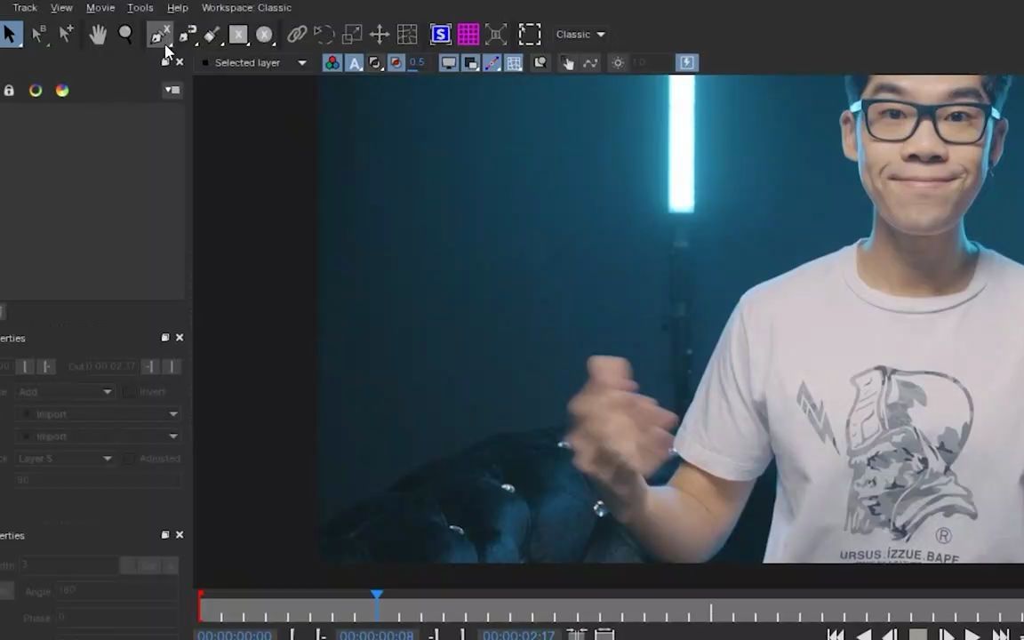Select the arrow selection tool
Viewport: 1024px width, 640px height.
[x=11, y=34]
